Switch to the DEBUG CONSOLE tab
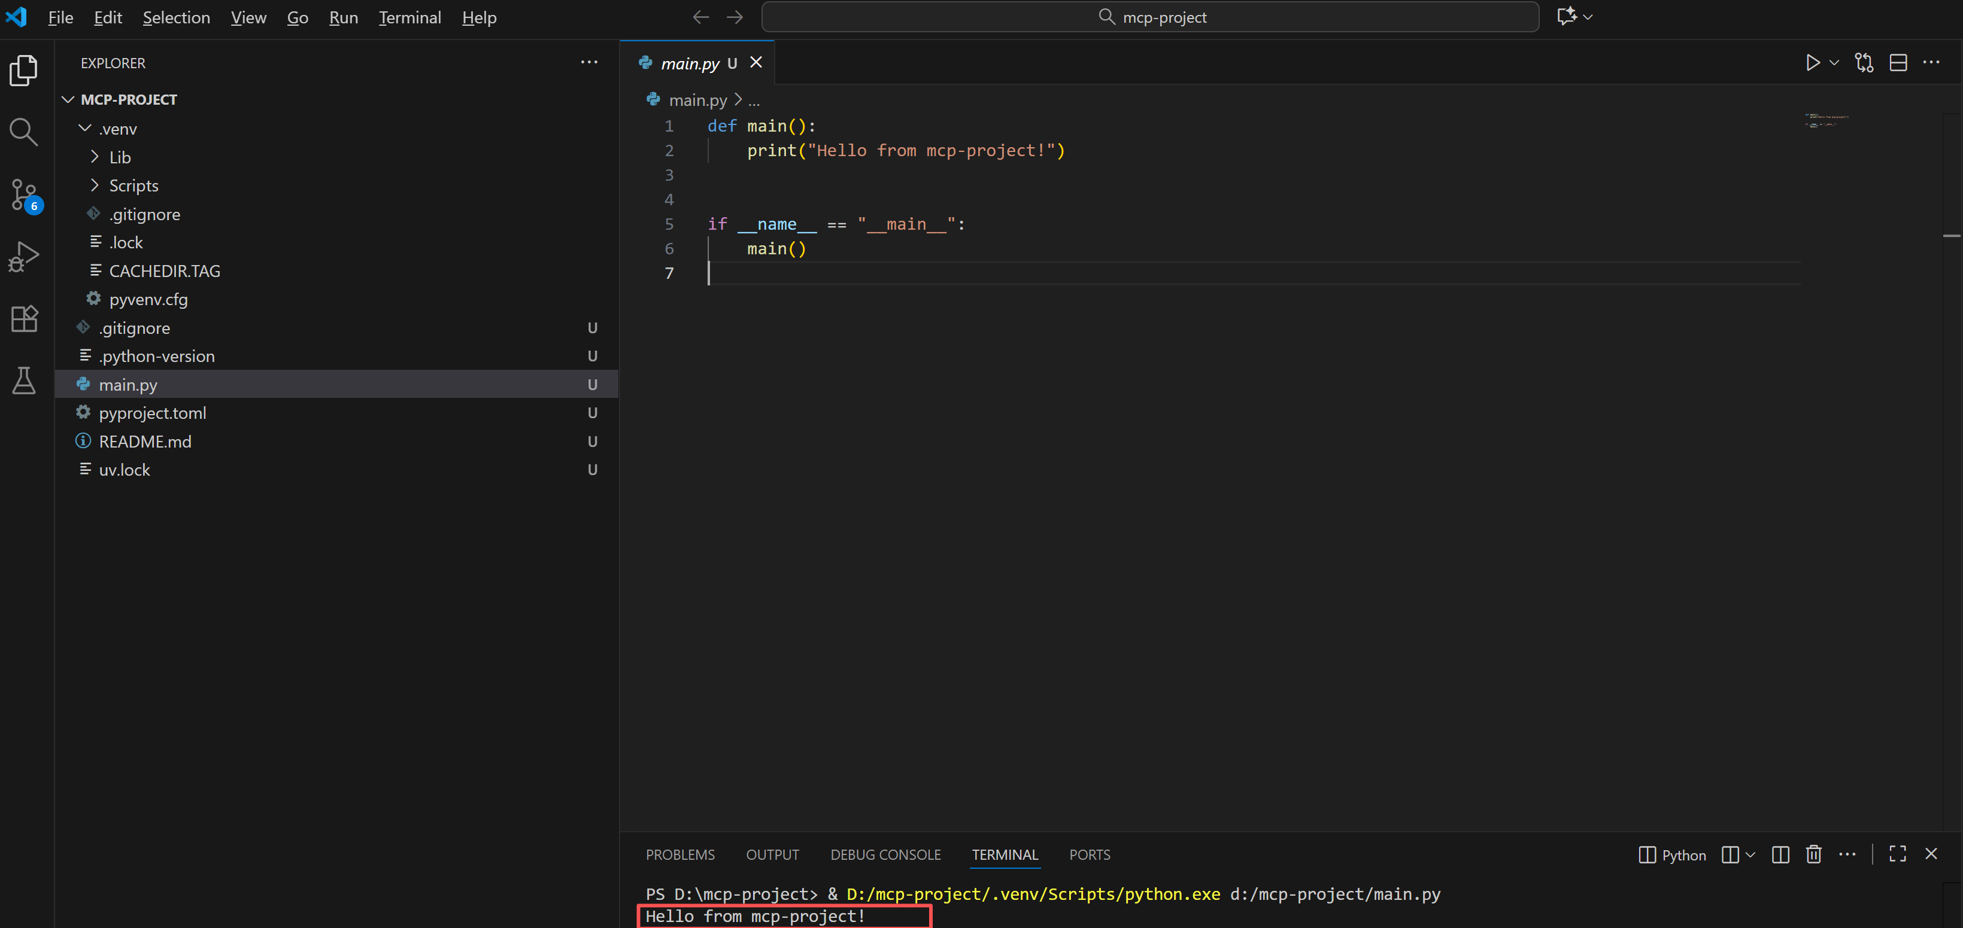Screen dimensions: 1963x928 (x=885, y=854)
